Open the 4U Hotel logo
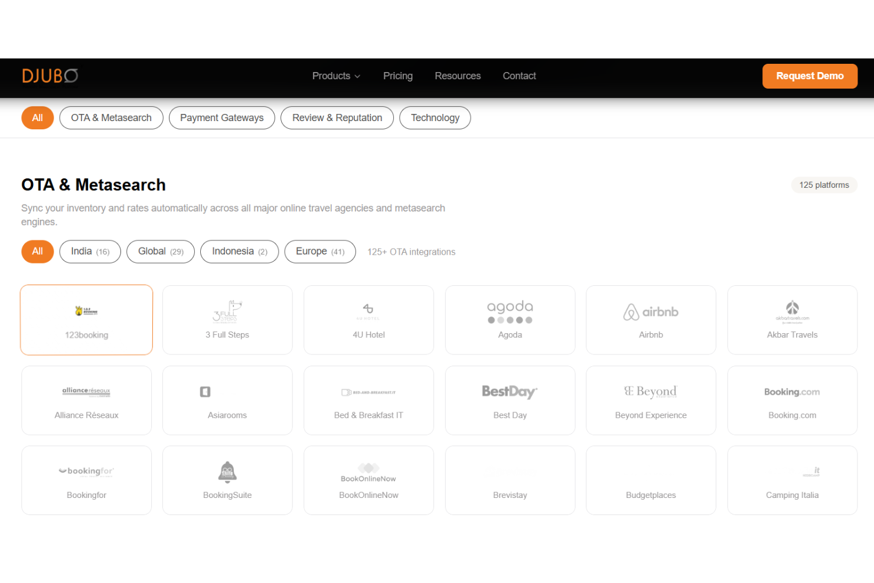The width and height of the screenshot is (874, 583). coord(368,311)
